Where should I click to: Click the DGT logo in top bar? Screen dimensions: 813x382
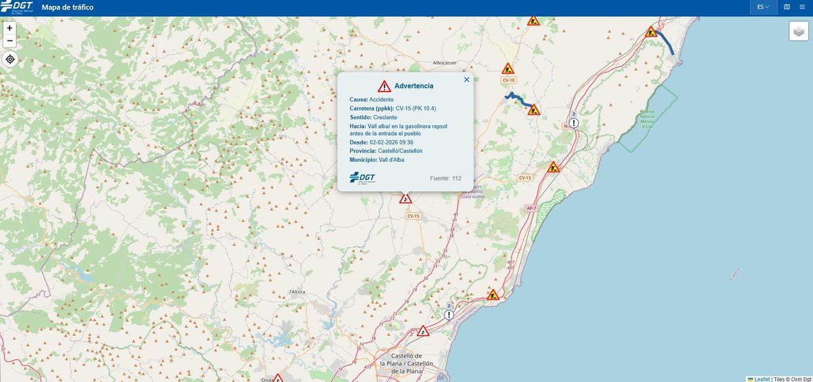16,7
